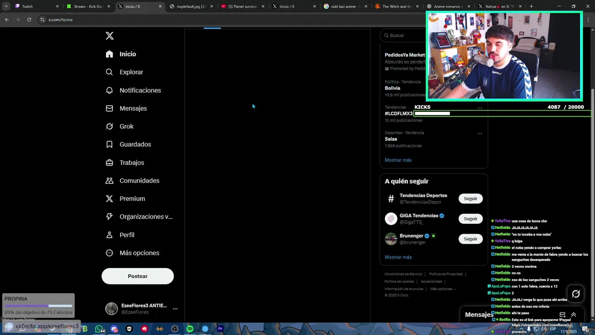This screenshot has height=335, width=595.
Task: Click the Perfil person icon
Action: [109, 235]
